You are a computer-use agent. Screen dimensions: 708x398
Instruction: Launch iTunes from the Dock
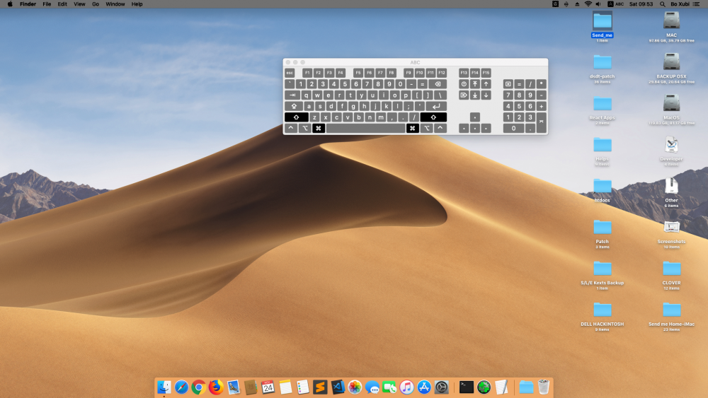point(407,387)
